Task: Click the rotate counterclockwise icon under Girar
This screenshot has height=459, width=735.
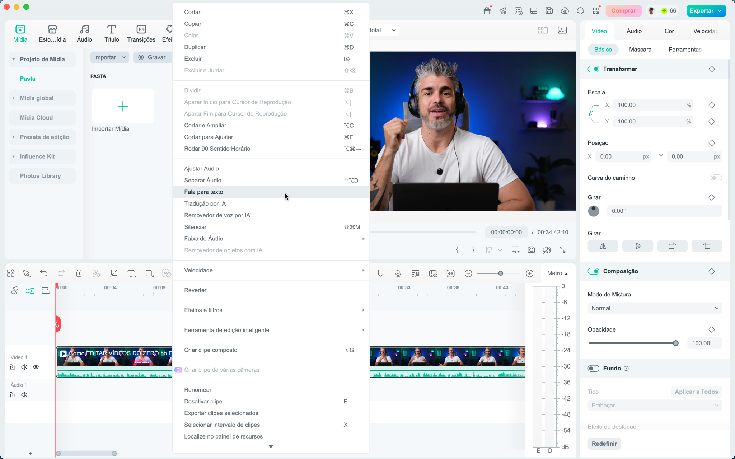Action: (x=707, y=246)
